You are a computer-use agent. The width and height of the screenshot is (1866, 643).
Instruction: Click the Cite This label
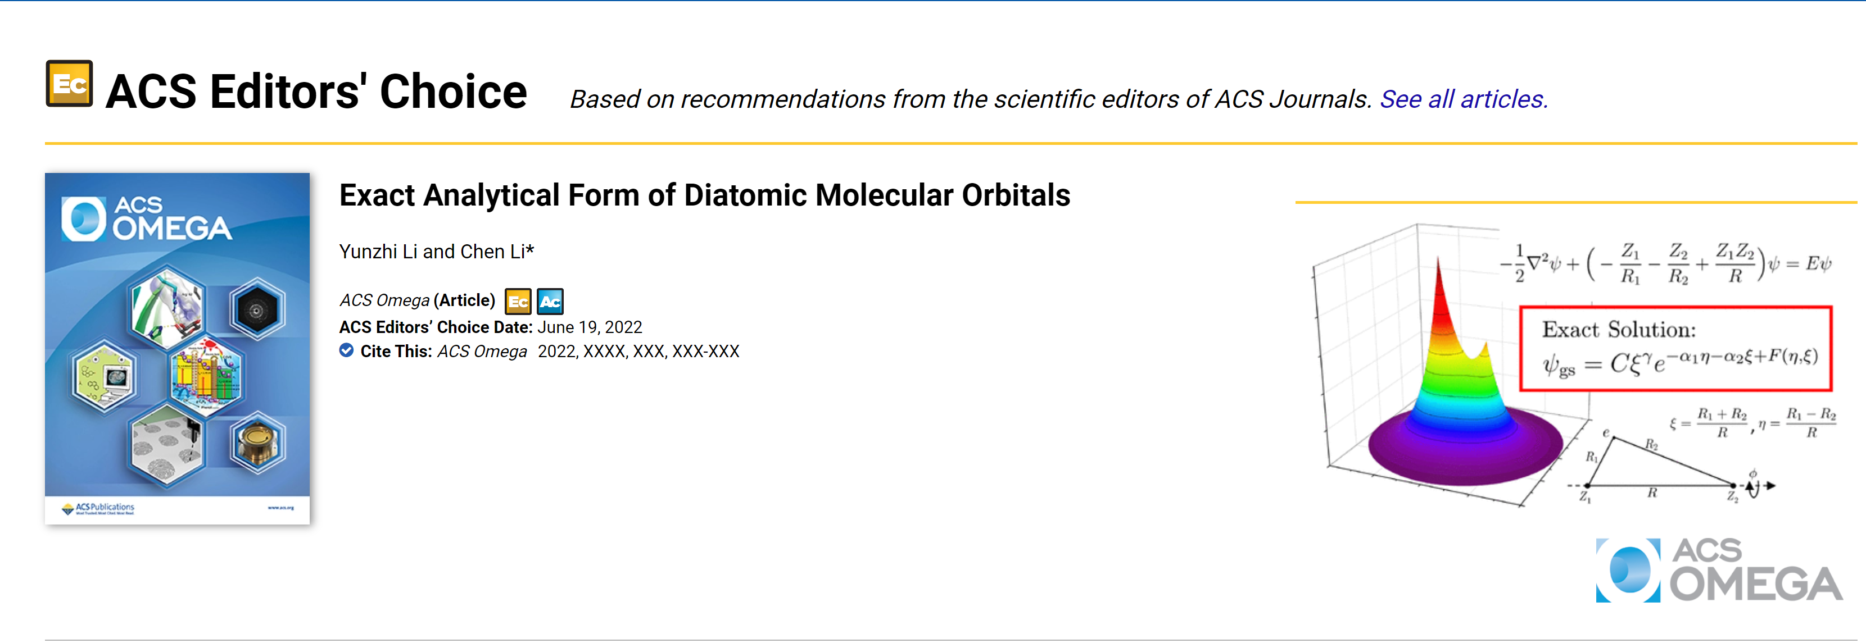click(x=396, y=351)
